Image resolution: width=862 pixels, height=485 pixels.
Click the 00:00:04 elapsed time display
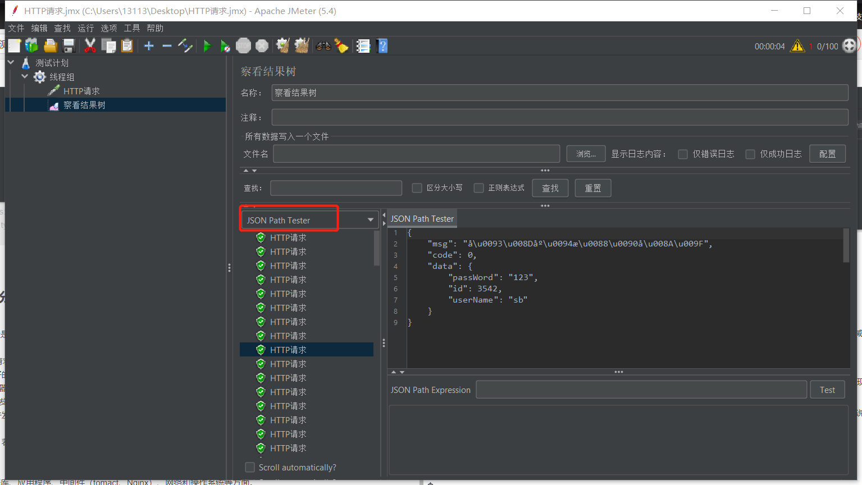click(x=769, y=47)
